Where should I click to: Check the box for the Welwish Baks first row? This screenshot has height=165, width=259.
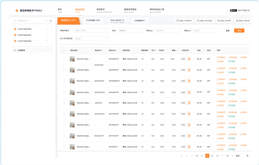pos(63,59)
